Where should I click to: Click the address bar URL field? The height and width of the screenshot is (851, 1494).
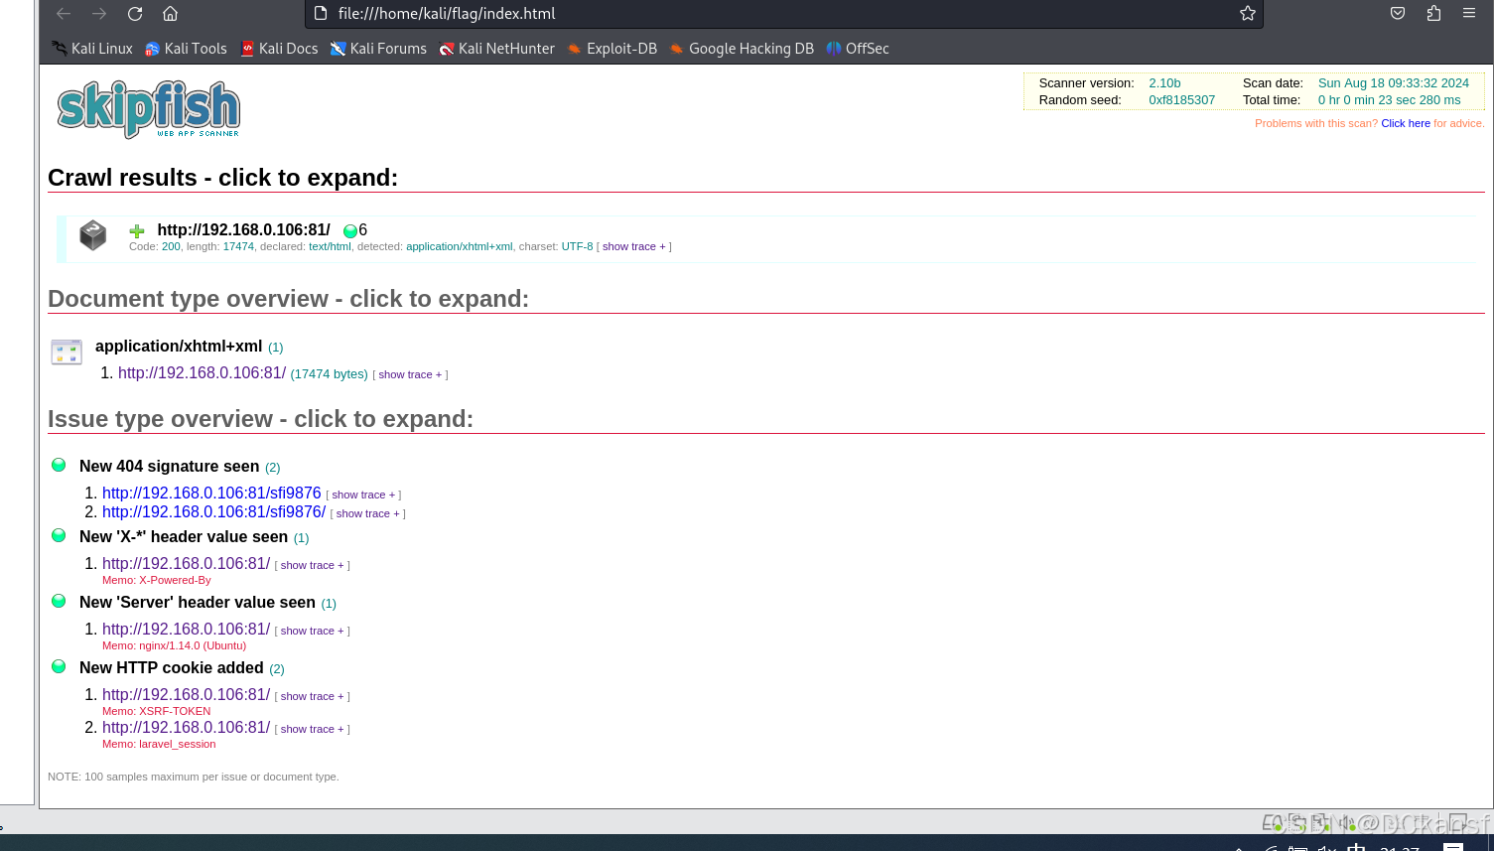[784, 14]
